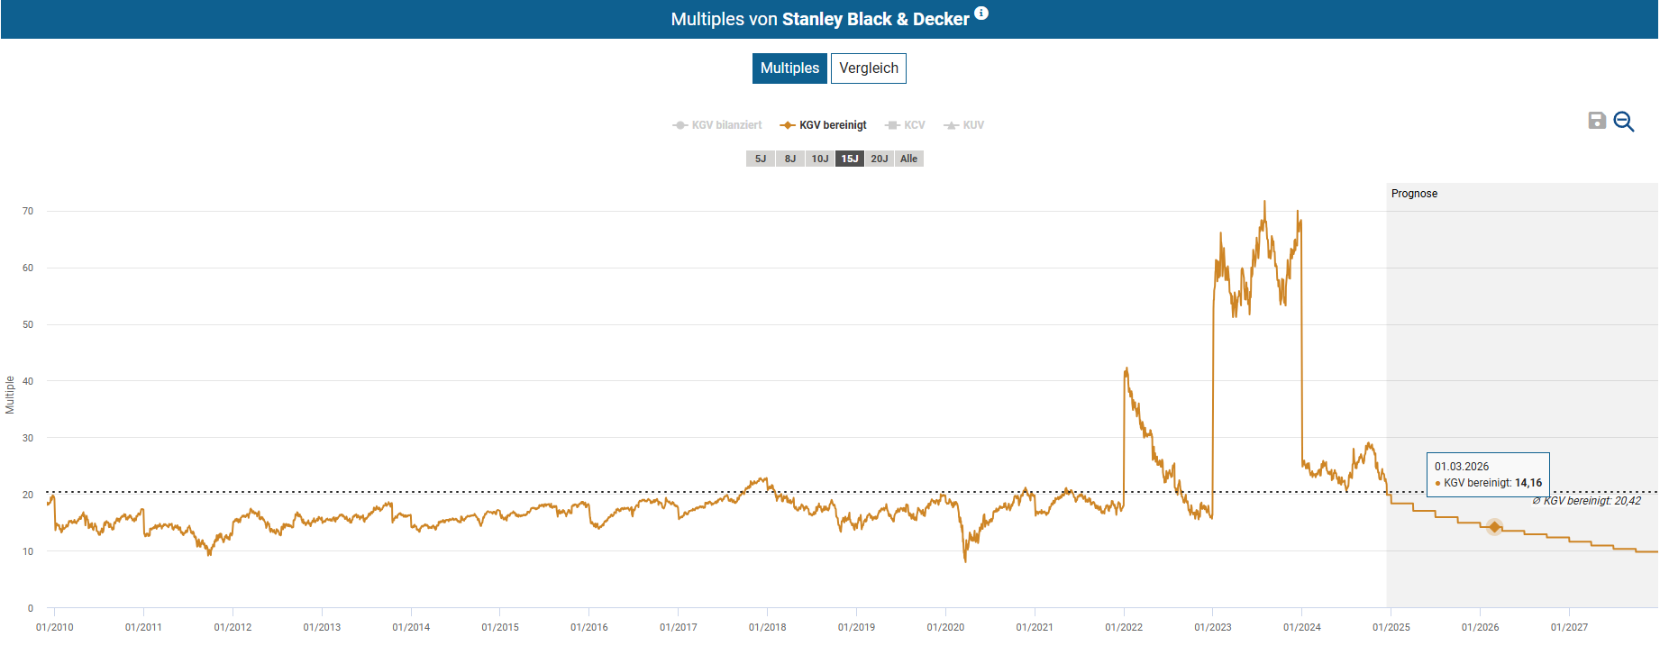This screenshot has height=655, width=1660.
Task: Select the 15J time range
Action: coord(850,159)
